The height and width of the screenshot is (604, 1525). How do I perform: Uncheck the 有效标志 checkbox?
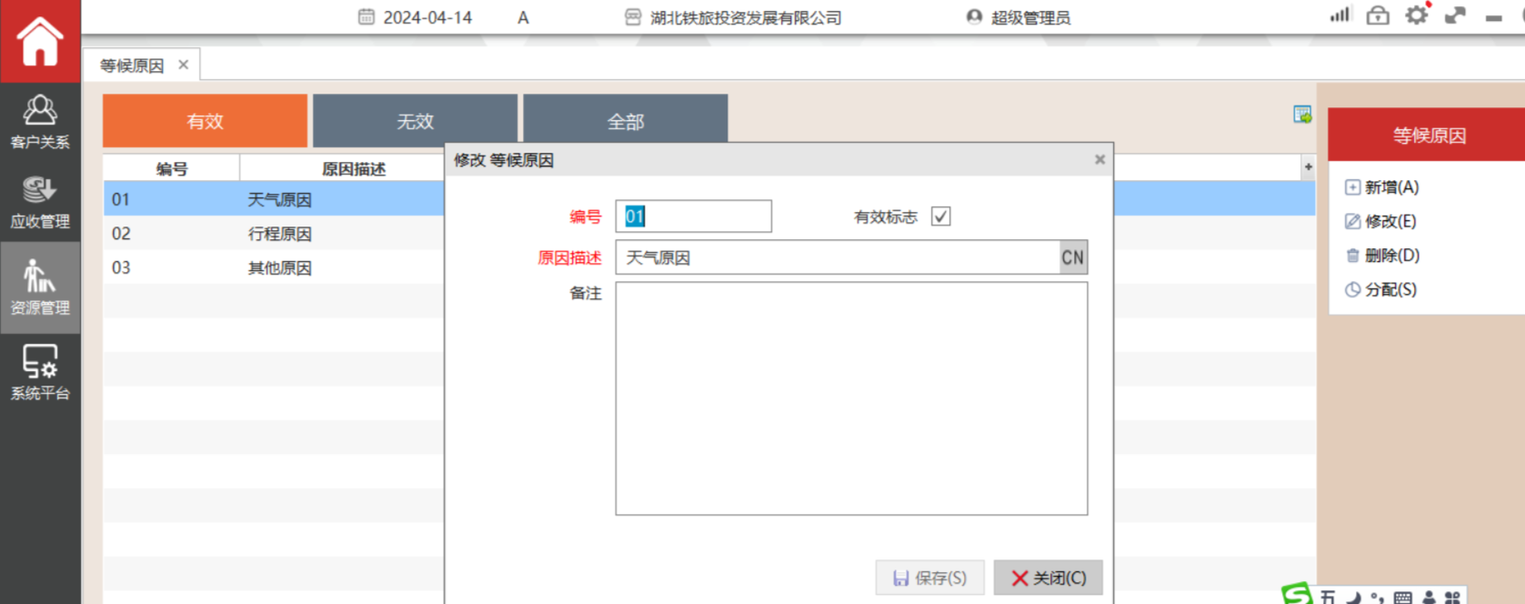coord(941,216)
